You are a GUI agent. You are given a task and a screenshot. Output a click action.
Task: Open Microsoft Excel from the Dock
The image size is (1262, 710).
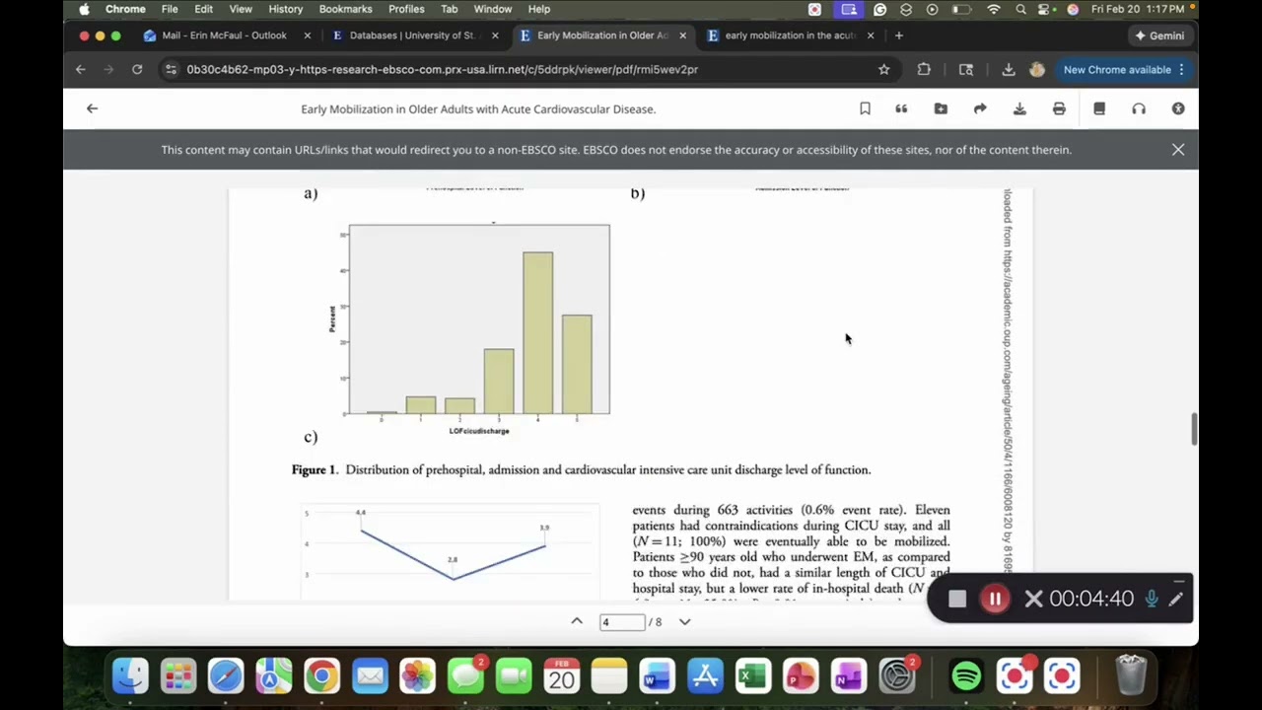752,675
